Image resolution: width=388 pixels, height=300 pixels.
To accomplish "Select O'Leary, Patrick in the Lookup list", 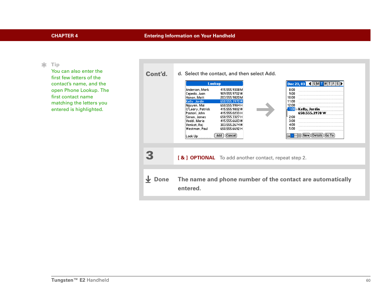I will [x=214, y=109].
